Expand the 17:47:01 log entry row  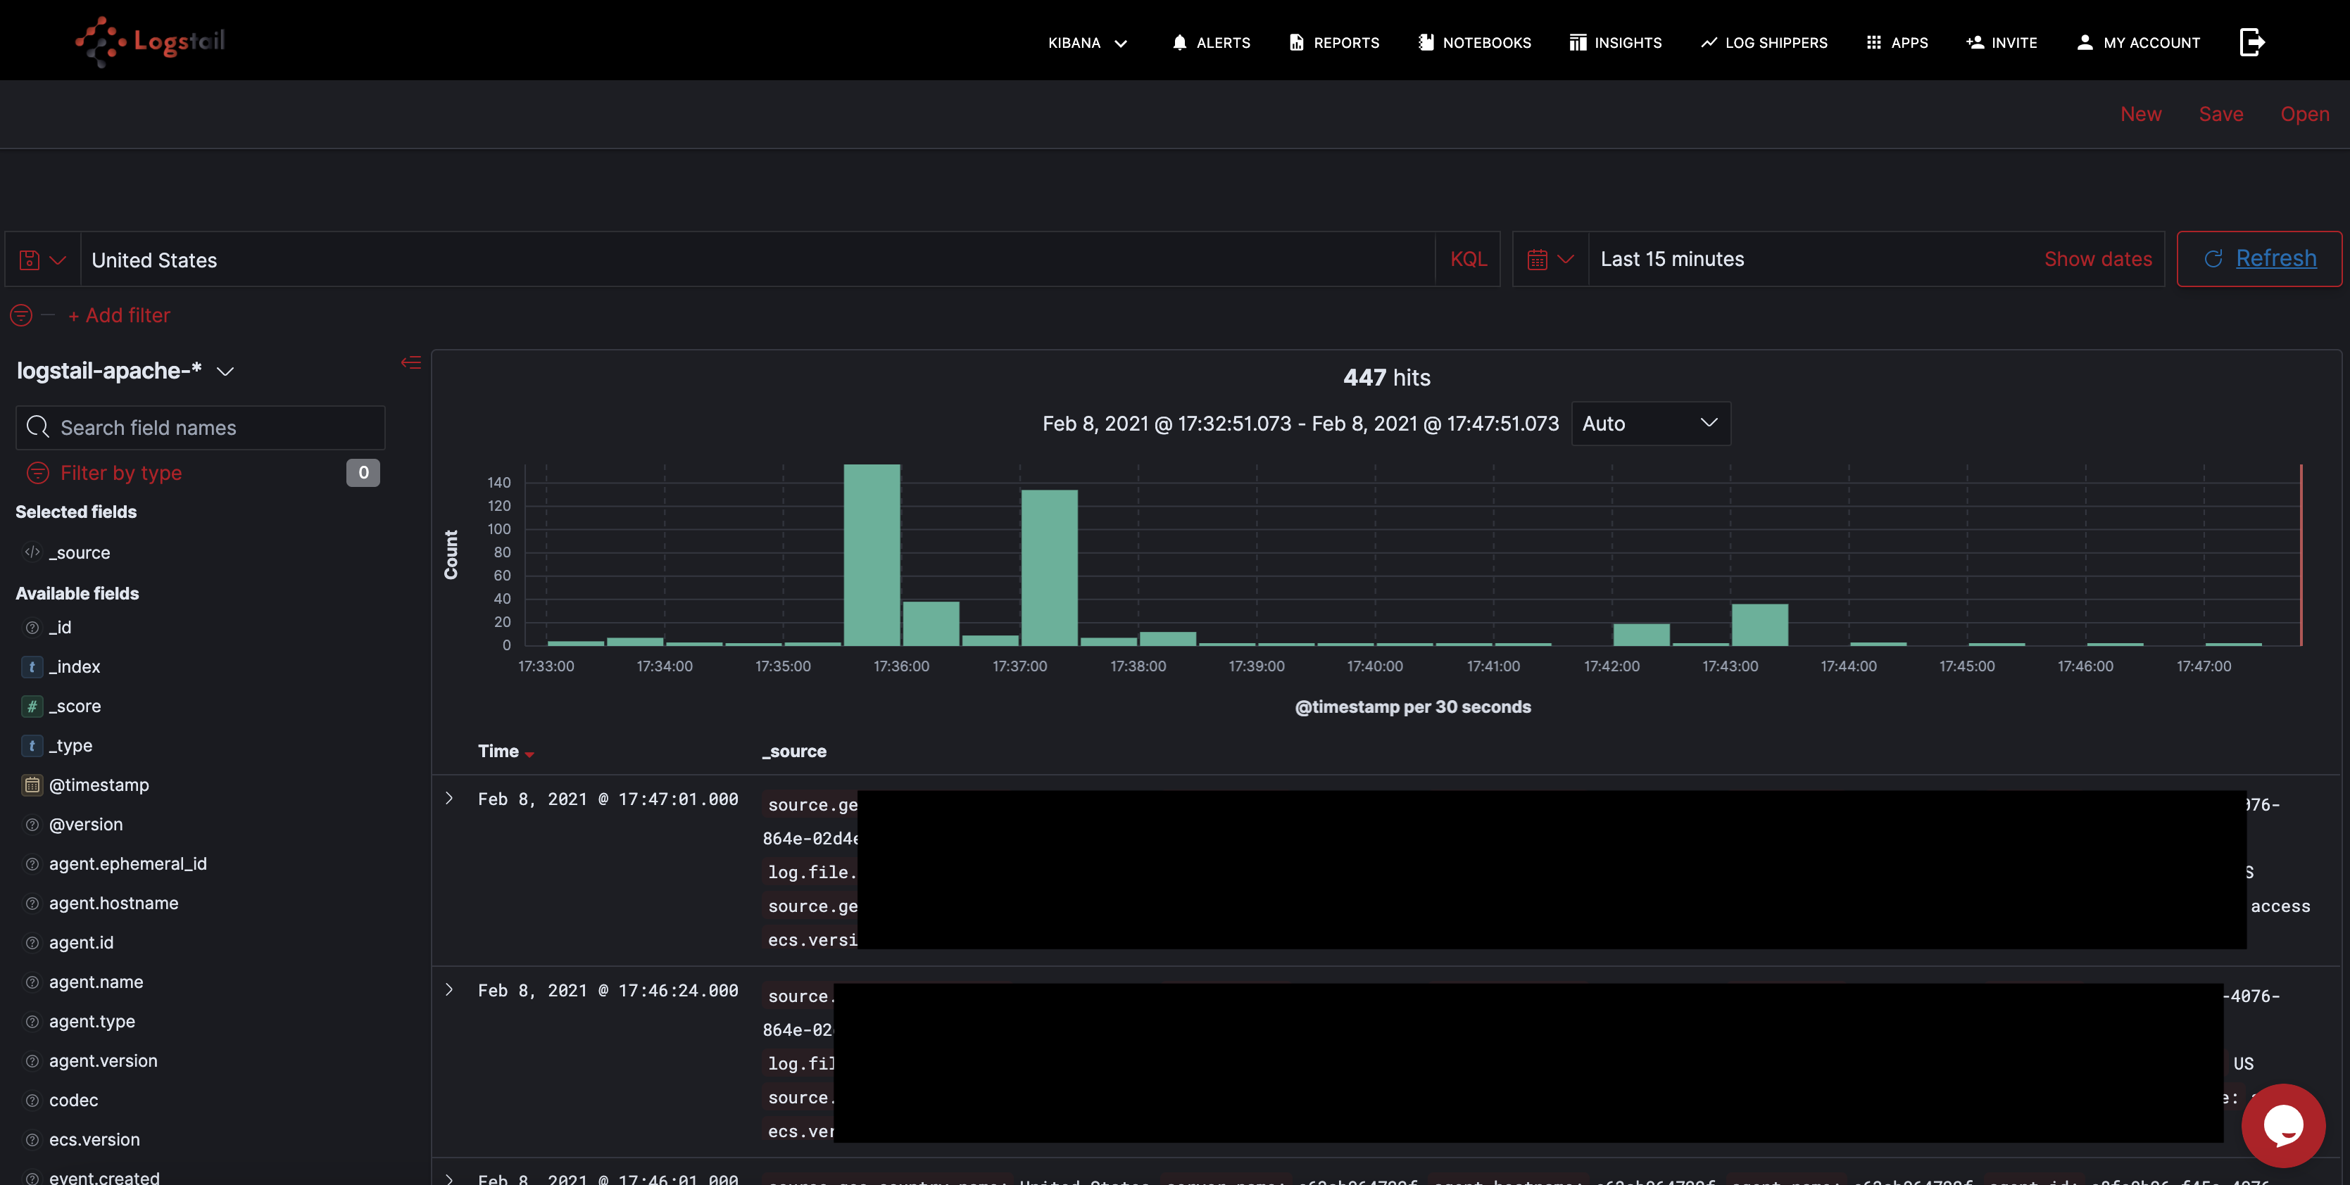pos(449,799)
